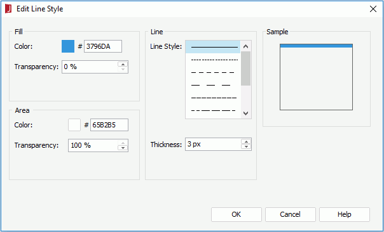Select the widely spaced long dash style
This screenshot has height=232, width=384.
point(213,85)
